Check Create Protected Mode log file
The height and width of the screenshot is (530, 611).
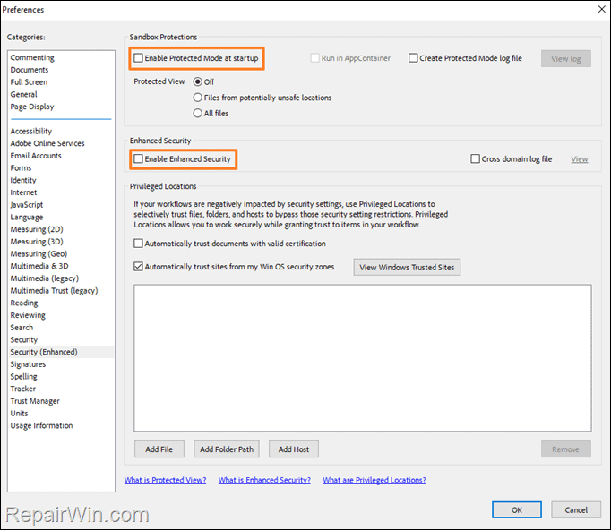(x=413, y=58)
